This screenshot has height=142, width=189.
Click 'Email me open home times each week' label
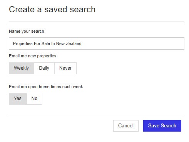point(46,87)
